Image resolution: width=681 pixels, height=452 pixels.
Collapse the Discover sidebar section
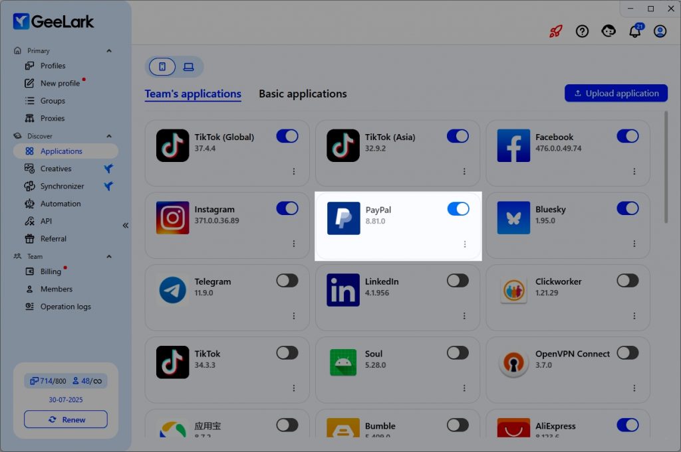[109, 136]
